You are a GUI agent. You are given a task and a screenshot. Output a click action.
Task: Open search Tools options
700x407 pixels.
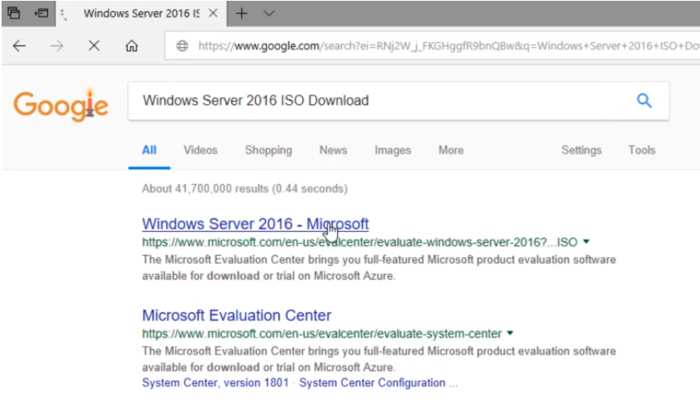coord(642,151)
